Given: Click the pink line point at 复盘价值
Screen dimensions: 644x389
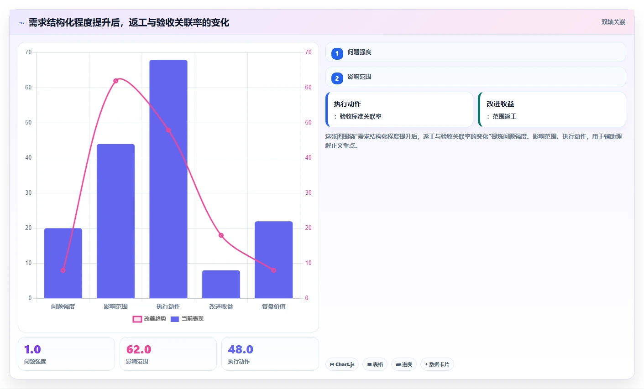Looking at the screenshot, I should pos(274,270).
